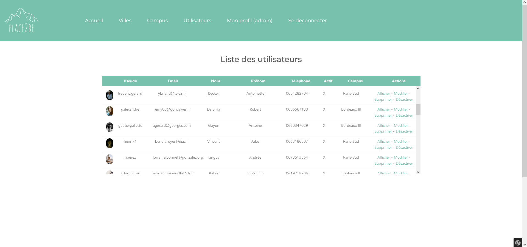
Task: Click henri71's profile avatar
Action: point(110,143)
